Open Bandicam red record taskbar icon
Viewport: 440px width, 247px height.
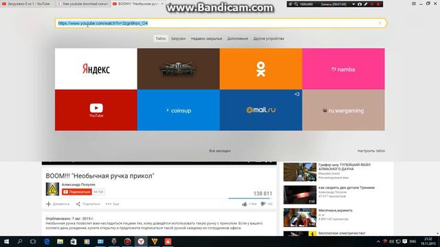pyautogui.click(x=127, y=242)
